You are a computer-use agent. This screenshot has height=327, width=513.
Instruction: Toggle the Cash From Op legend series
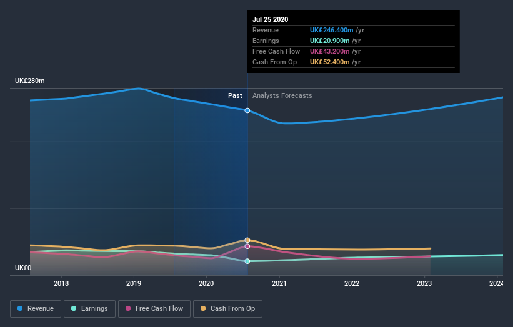click(x=227, y=309)
